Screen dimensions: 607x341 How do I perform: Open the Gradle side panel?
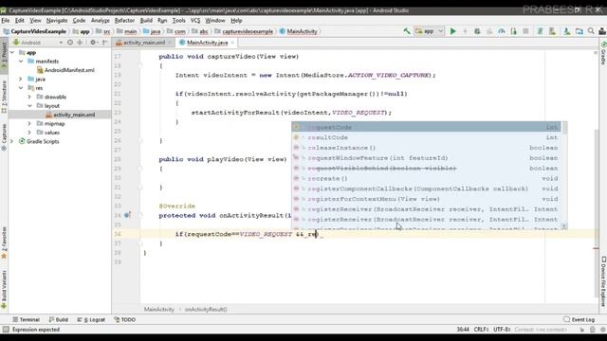click(x=603, y=53)
